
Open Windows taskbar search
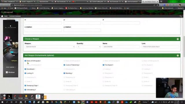pos(7,102)
